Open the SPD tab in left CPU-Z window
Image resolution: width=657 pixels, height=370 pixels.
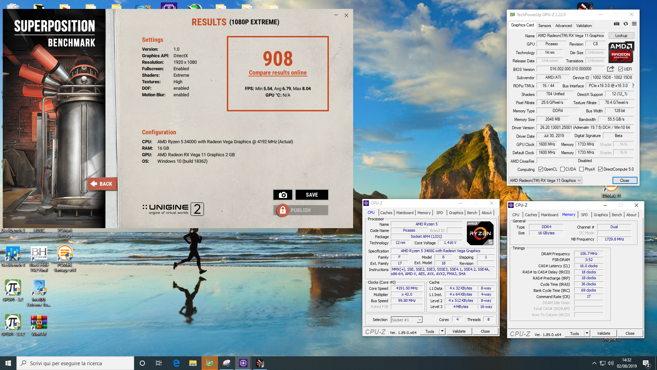click(x=439, y=213)
